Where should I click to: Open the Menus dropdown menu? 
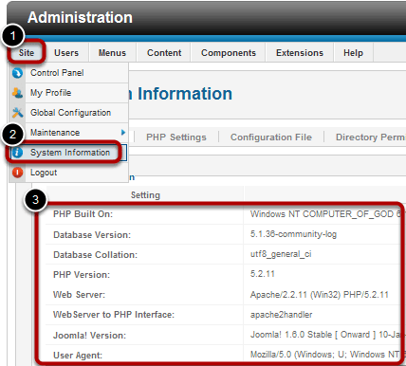point(112,53)
